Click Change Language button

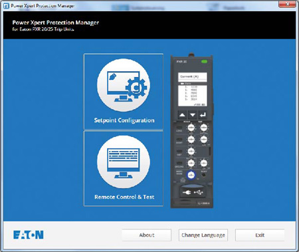coord(203,235)
